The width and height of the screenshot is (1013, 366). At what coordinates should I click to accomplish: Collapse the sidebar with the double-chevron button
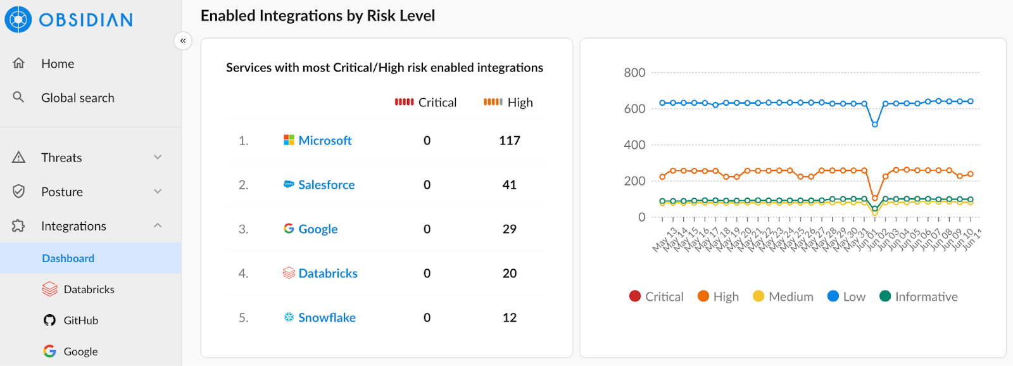click(183, 41)
